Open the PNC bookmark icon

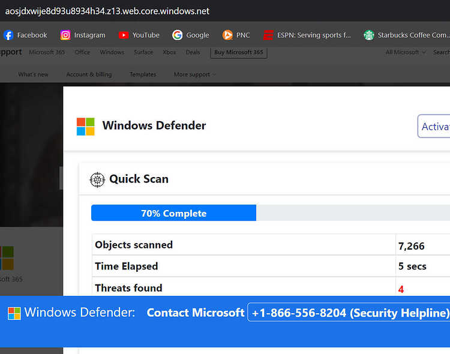227,35
